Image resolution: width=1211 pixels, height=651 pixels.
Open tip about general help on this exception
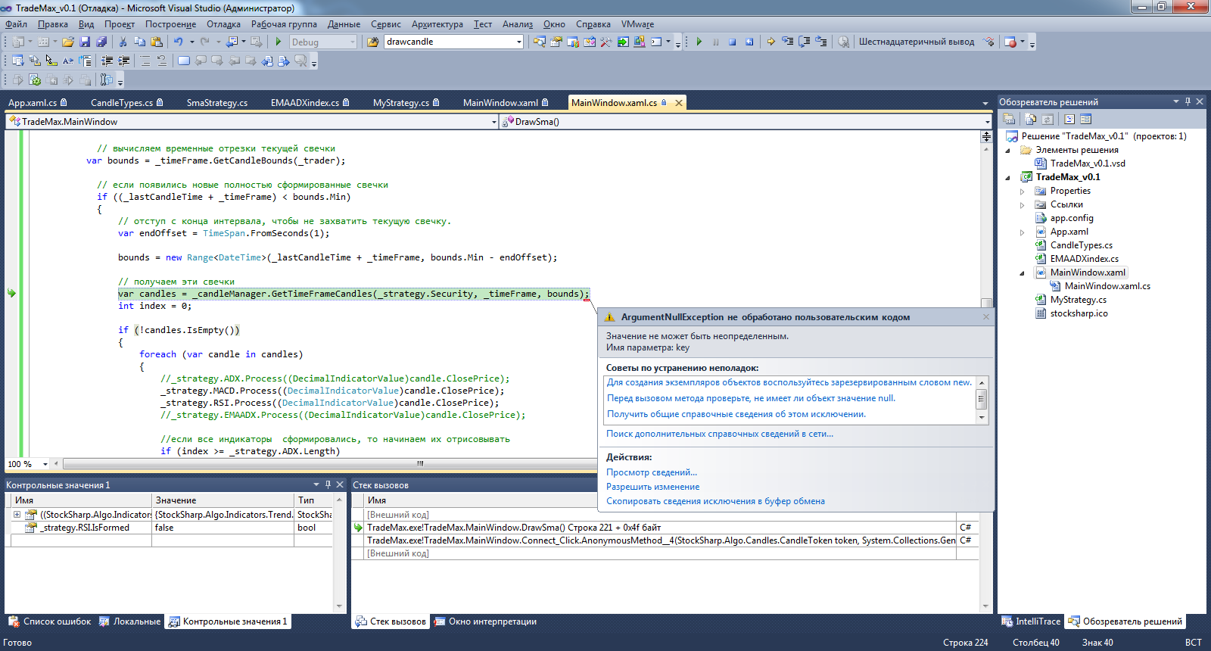[736, 414]
